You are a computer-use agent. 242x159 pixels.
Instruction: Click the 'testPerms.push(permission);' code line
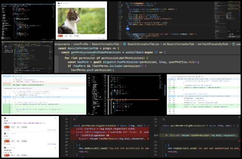93,70
